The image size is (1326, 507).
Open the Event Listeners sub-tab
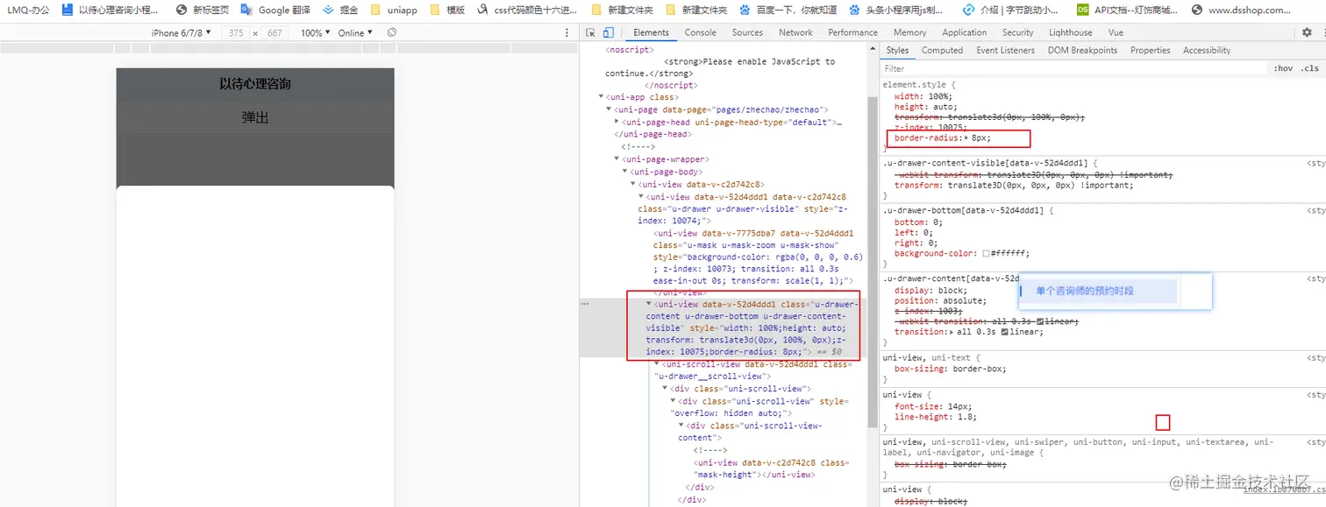(x=1005, y=50)
